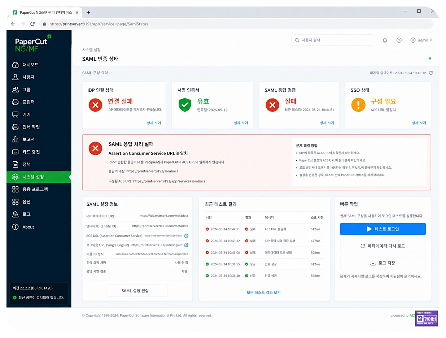Open the 인쇄 작업 sidebar item
The height and width of the screenshot is (338, 446).
point(39,127)
